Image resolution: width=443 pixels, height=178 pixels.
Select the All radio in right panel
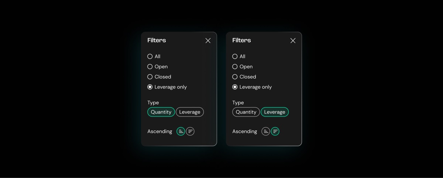pos(235,56)
